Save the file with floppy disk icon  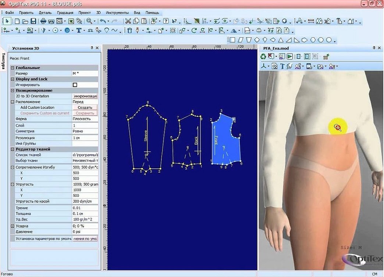(33, 21)
